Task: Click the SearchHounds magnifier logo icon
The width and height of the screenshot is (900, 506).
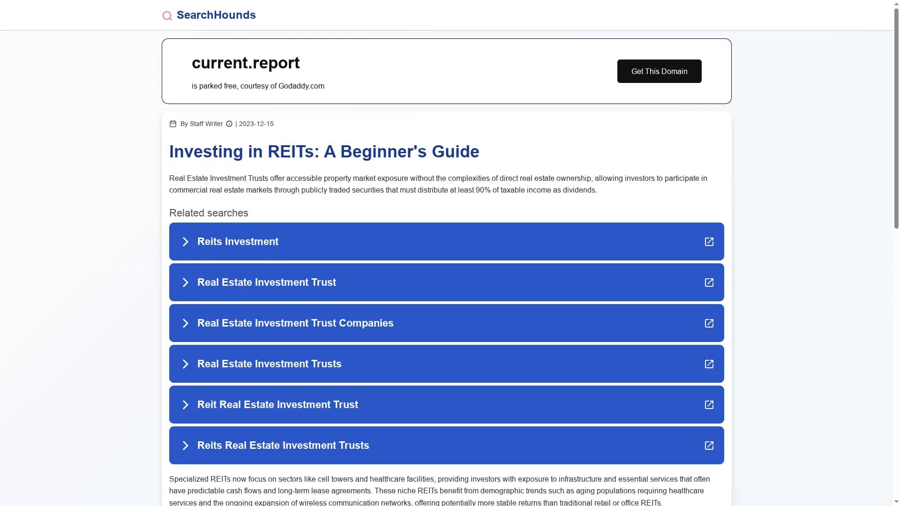Action: tap(167, 16)
